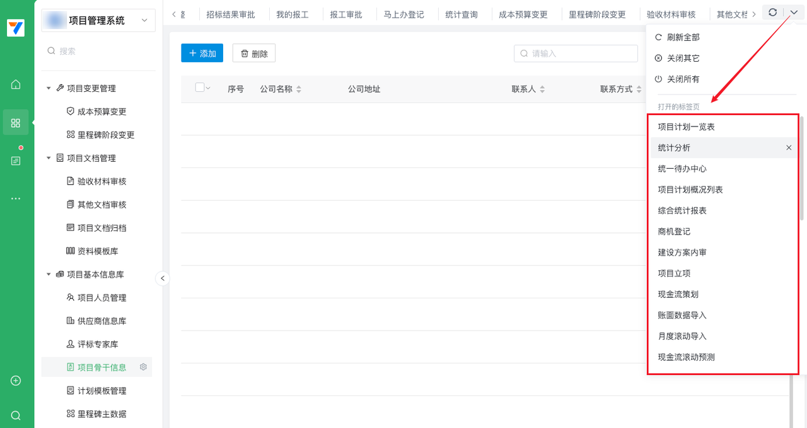Close the 统计分析 tab with X

[x=789, y=148]
